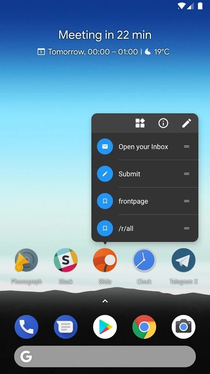The width and height of the screenshot is (210, 374).
Task: Tap the bookmark icon next to /r/all
Action: point(105,228)
